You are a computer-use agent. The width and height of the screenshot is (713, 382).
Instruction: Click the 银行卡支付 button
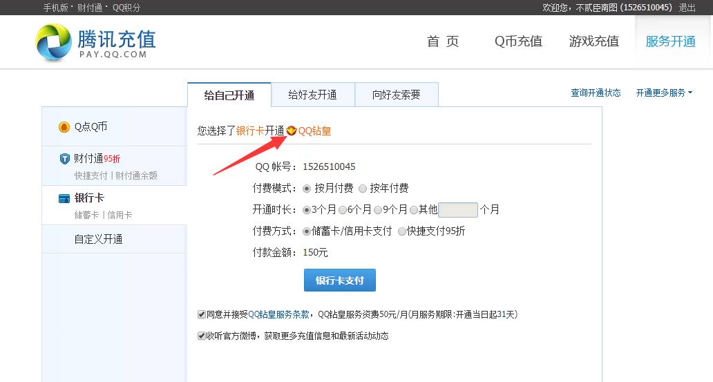coord(340,280)
